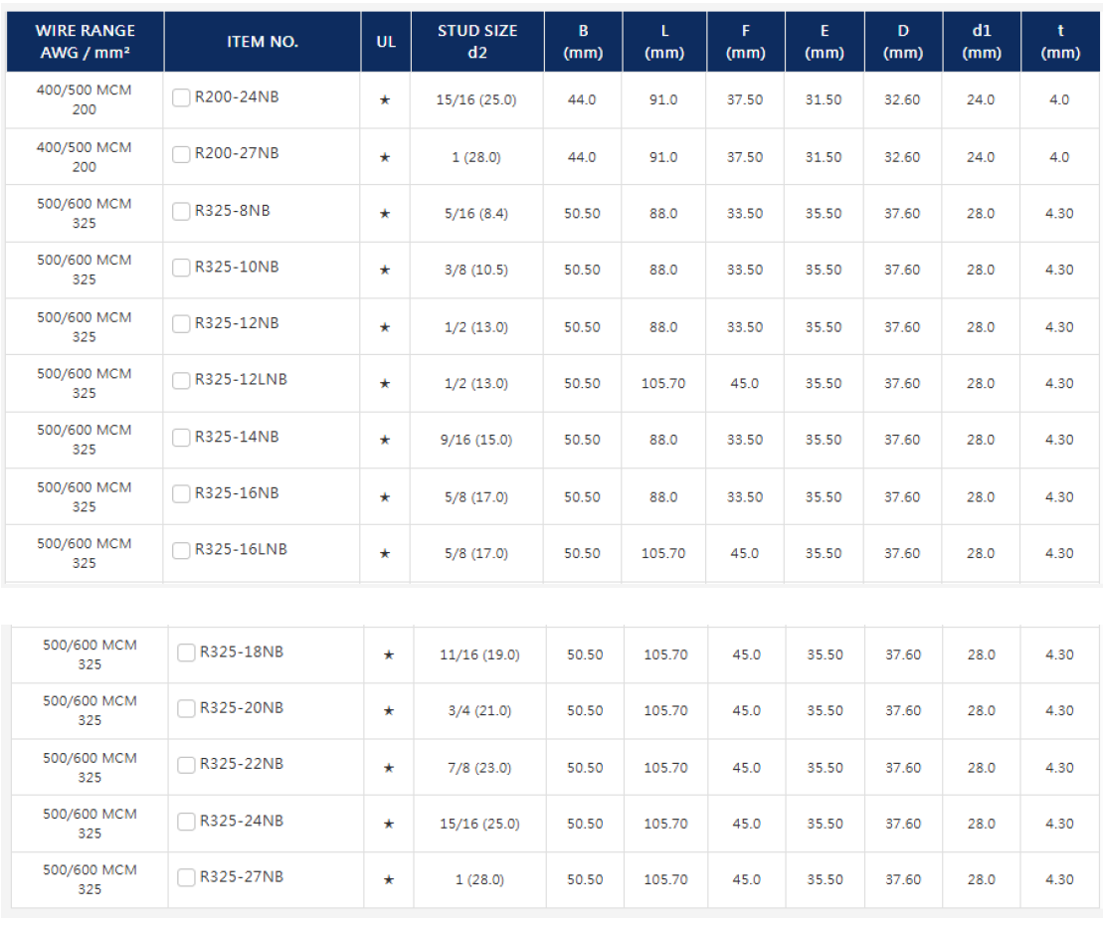
Task: Check the R325-18NB checkbox
Action: (x=186, y=652)
